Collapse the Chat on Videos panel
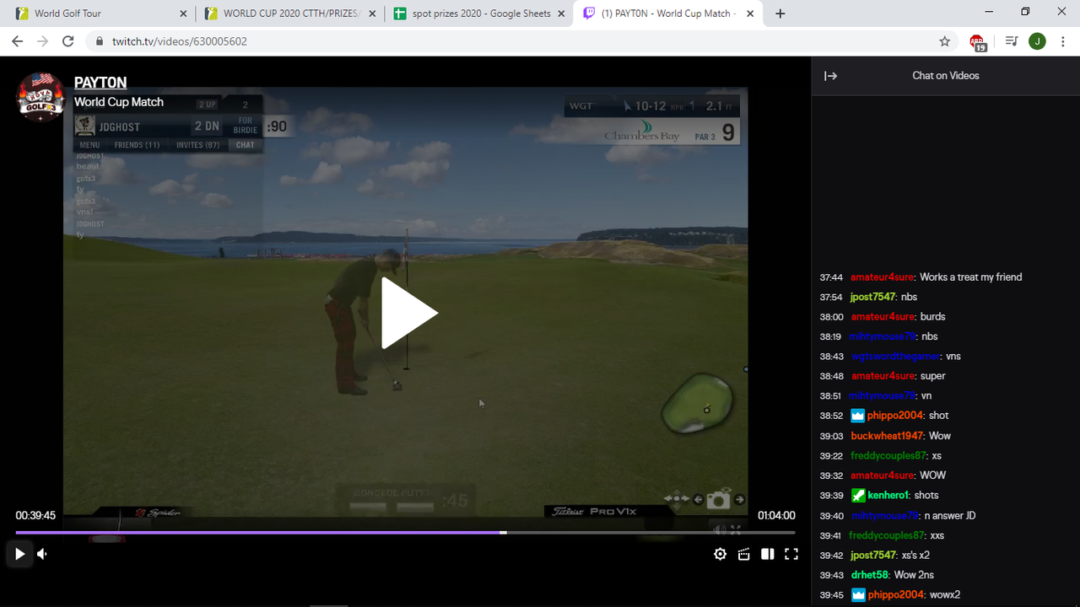 click(x=830, y=76)
